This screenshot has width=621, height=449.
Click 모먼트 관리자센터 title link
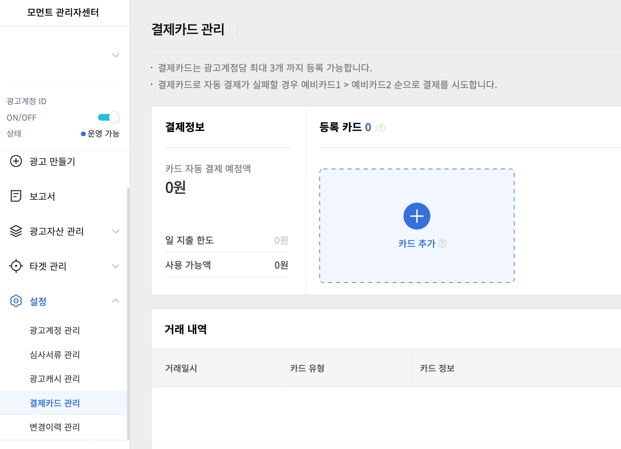coord(63,13)
